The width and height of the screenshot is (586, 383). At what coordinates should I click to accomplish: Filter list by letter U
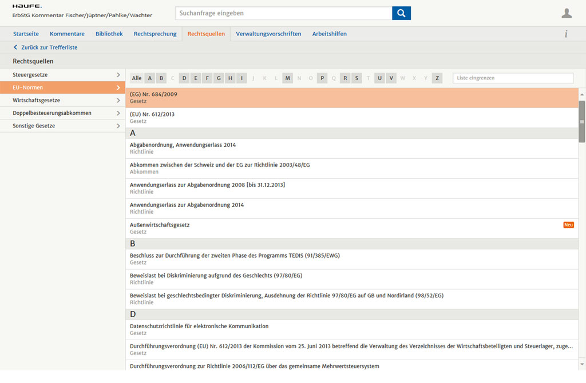380,78
